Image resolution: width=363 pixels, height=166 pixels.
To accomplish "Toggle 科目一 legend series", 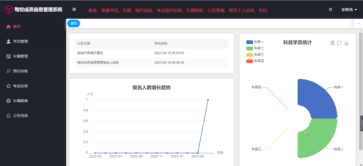I will (x=255, y=42).
